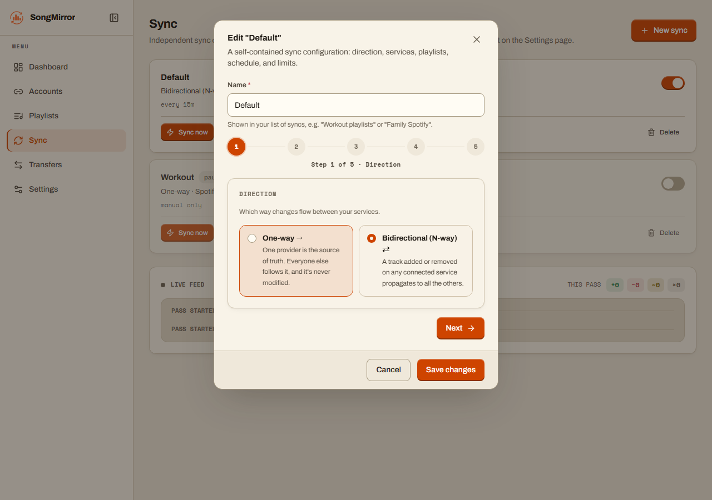The height and width of the screenshot is (500, 712).
Task: Click the Next button
Action: (461, 328)
